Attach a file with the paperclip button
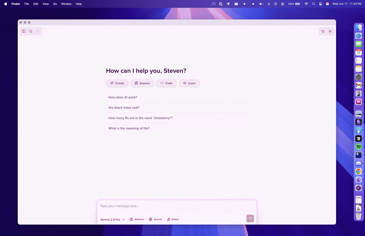 tap(173, 219)
